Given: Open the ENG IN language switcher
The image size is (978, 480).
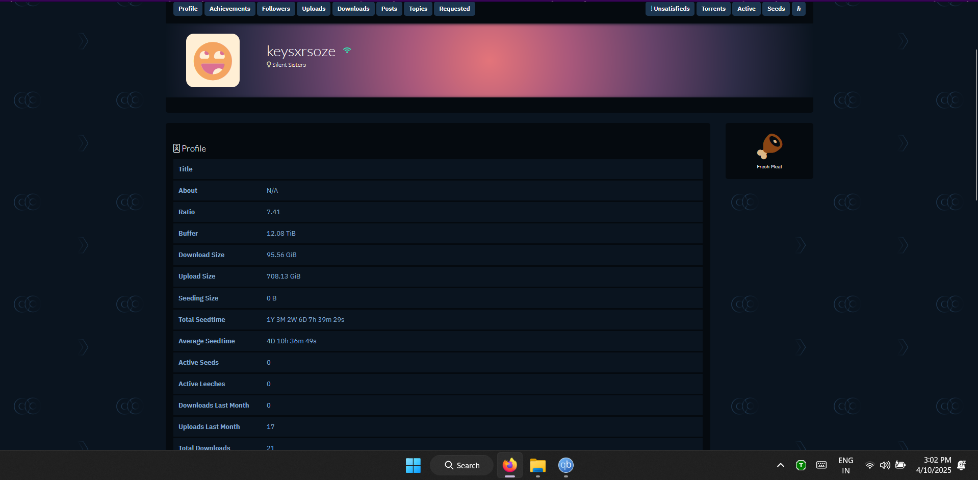Looking at the screenshot, I should click(845, 465).
